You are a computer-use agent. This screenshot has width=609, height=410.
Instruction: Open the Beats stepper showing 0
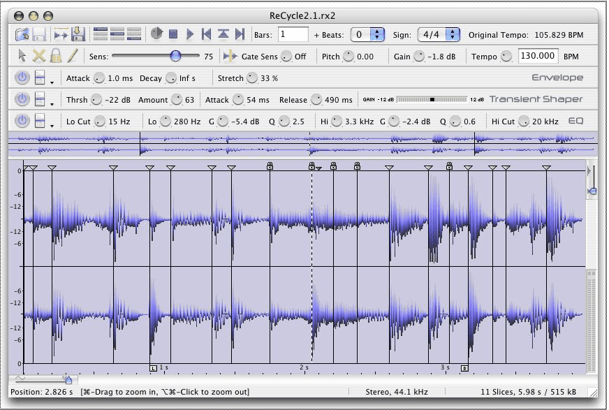367,34
